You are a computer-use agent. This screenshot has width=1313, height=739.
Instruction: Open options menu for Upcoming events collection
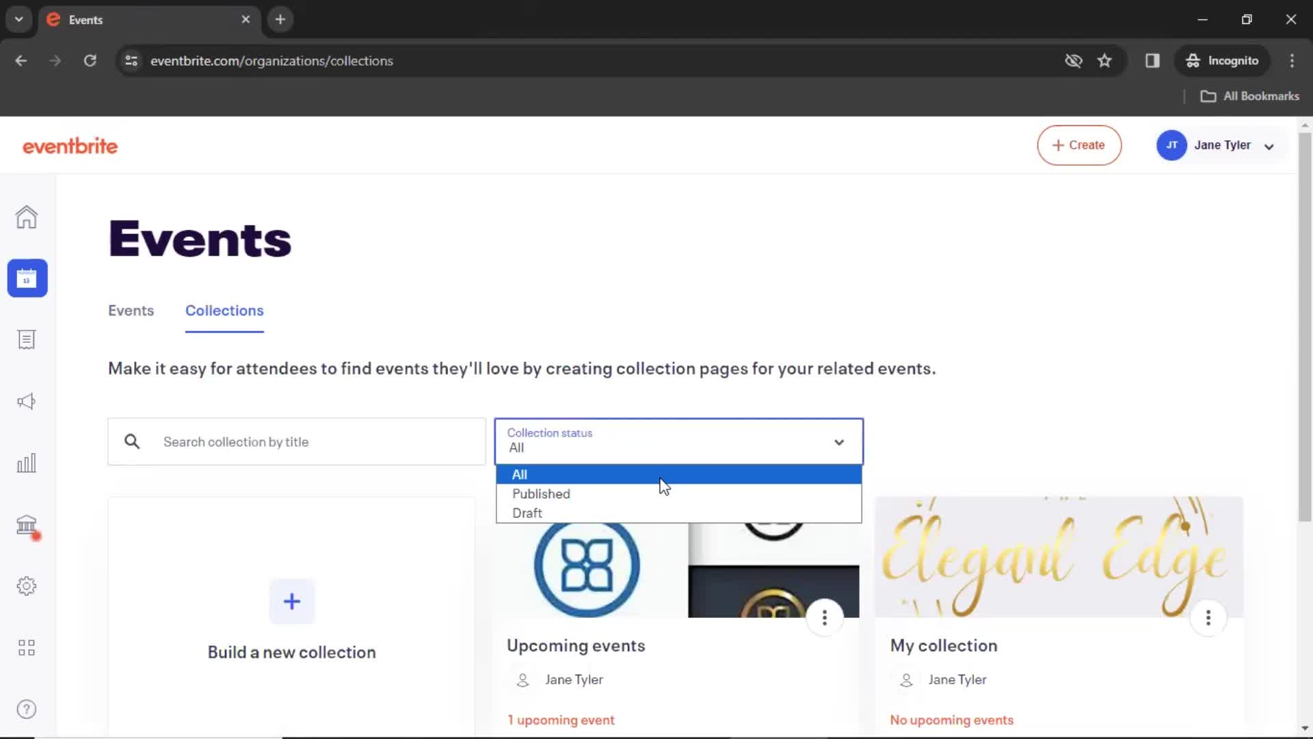click(825, 618)
